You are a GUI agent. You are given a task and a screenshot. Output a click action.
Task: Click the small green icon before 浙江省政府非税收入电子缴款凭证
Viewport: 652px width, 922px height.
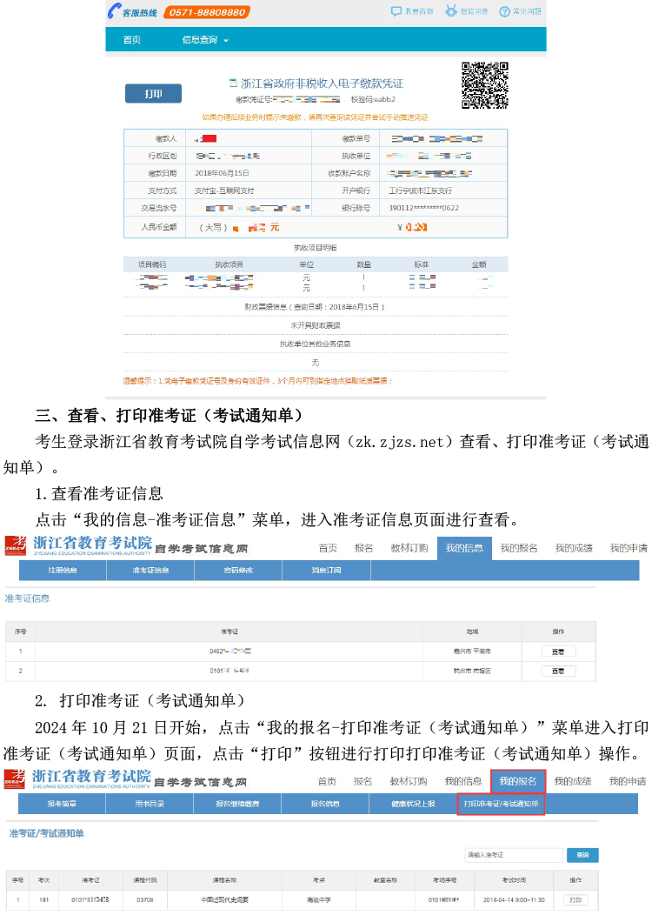233,83
